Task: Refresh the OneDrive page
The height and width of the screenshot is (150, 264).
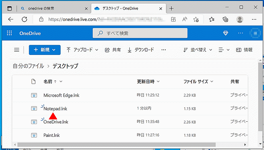Action: click(24, 19)
